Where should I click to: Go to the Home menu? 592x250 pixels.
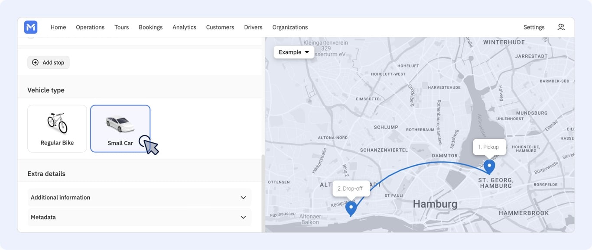click(x=58, y=27)
